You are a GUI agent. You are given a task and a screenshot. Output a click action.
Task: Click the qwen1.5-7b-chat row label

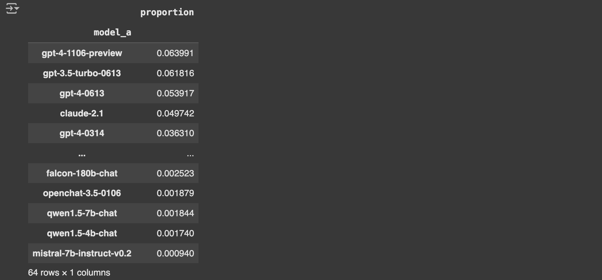coord(82,213)
